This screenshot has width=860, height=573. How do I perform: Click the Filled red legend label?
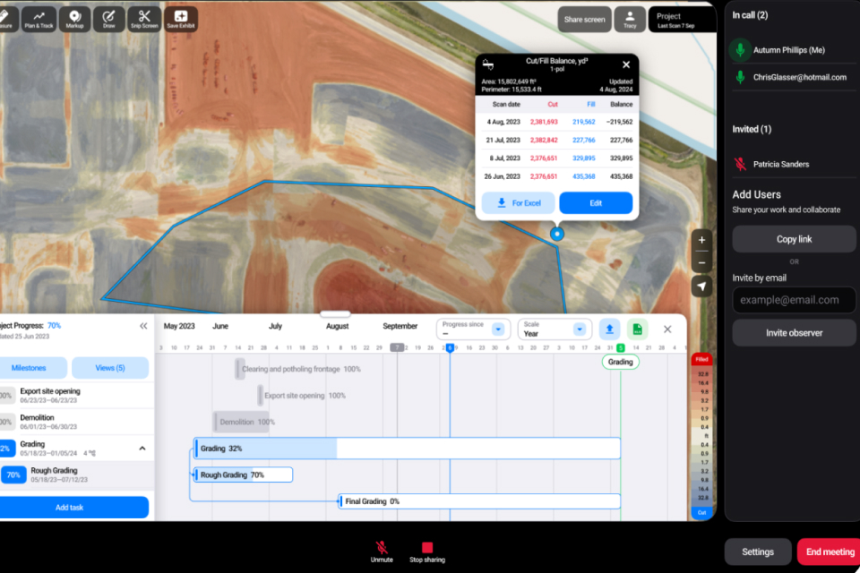702,360
